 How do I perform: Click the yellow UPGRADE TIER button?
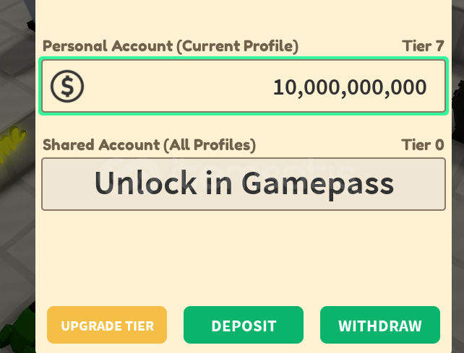107,325
